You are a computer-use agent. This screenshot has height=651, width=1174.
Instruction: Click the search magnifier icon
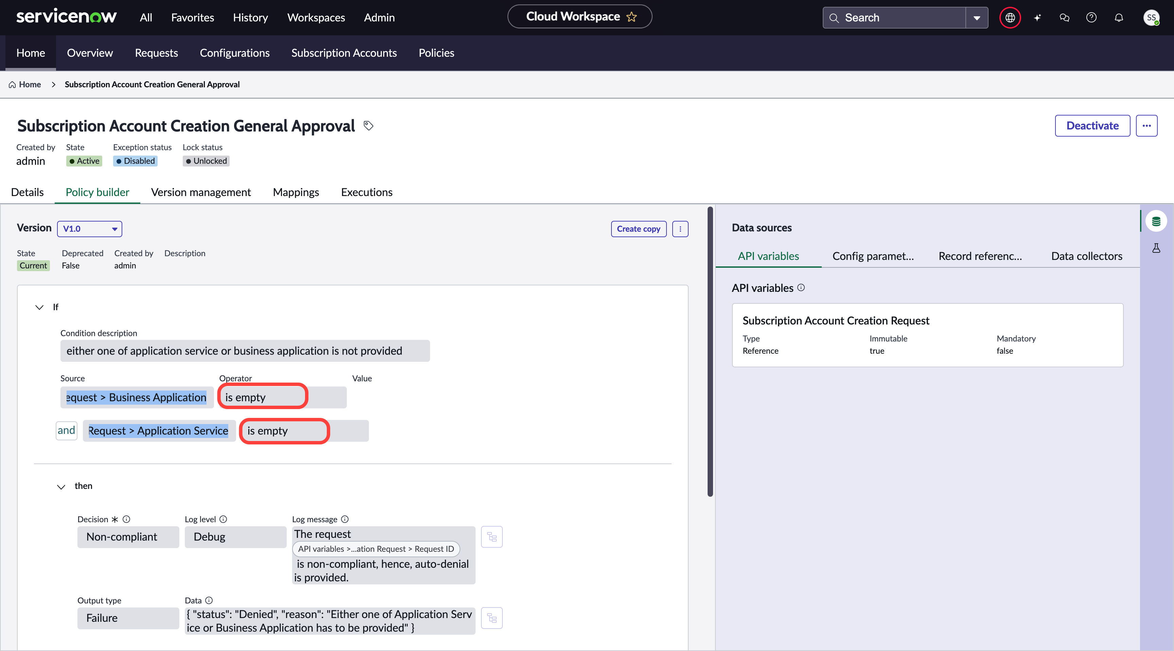[x=834, y=18]
